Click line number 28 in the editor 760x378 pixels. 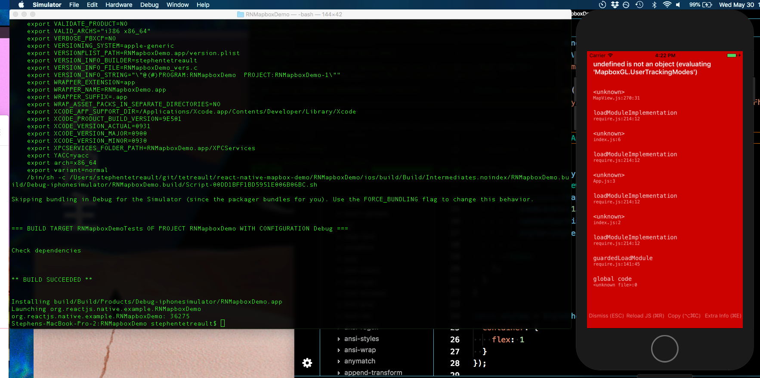pos(455,363)
